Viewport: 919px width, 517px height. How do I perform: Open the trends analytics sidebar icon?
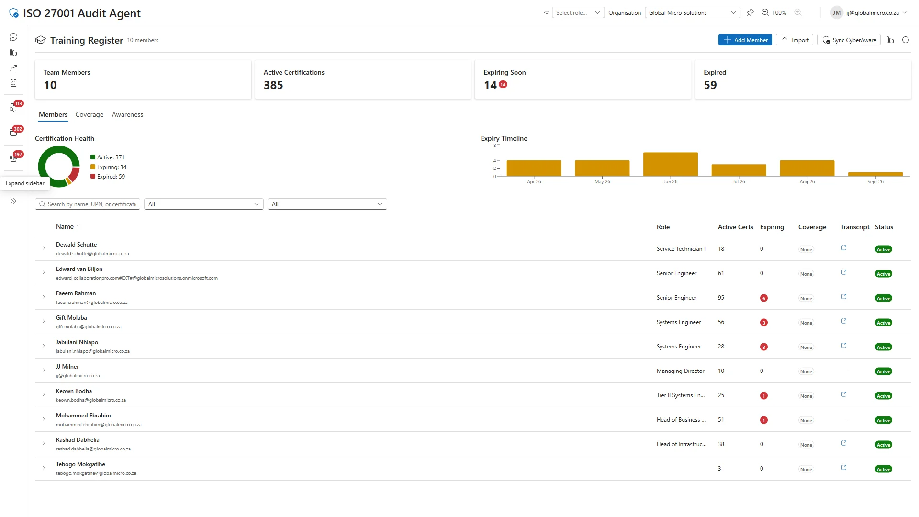pos(13,67)
